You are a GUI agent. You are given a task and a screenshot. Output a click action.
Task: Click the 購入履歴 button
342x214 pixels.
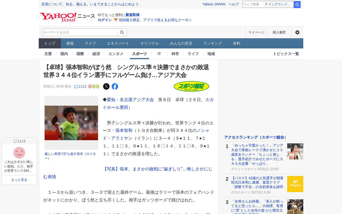click(x=279, y=32)
